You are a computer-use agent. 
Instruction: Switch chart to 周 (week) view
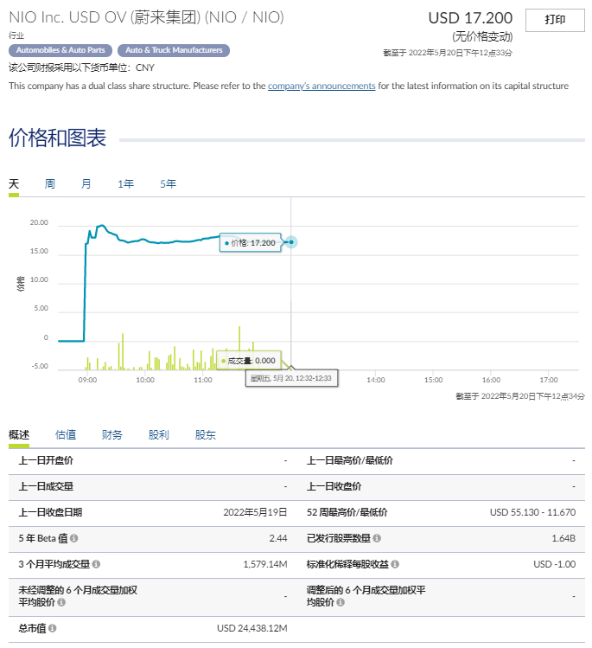(x=49, y=183)
